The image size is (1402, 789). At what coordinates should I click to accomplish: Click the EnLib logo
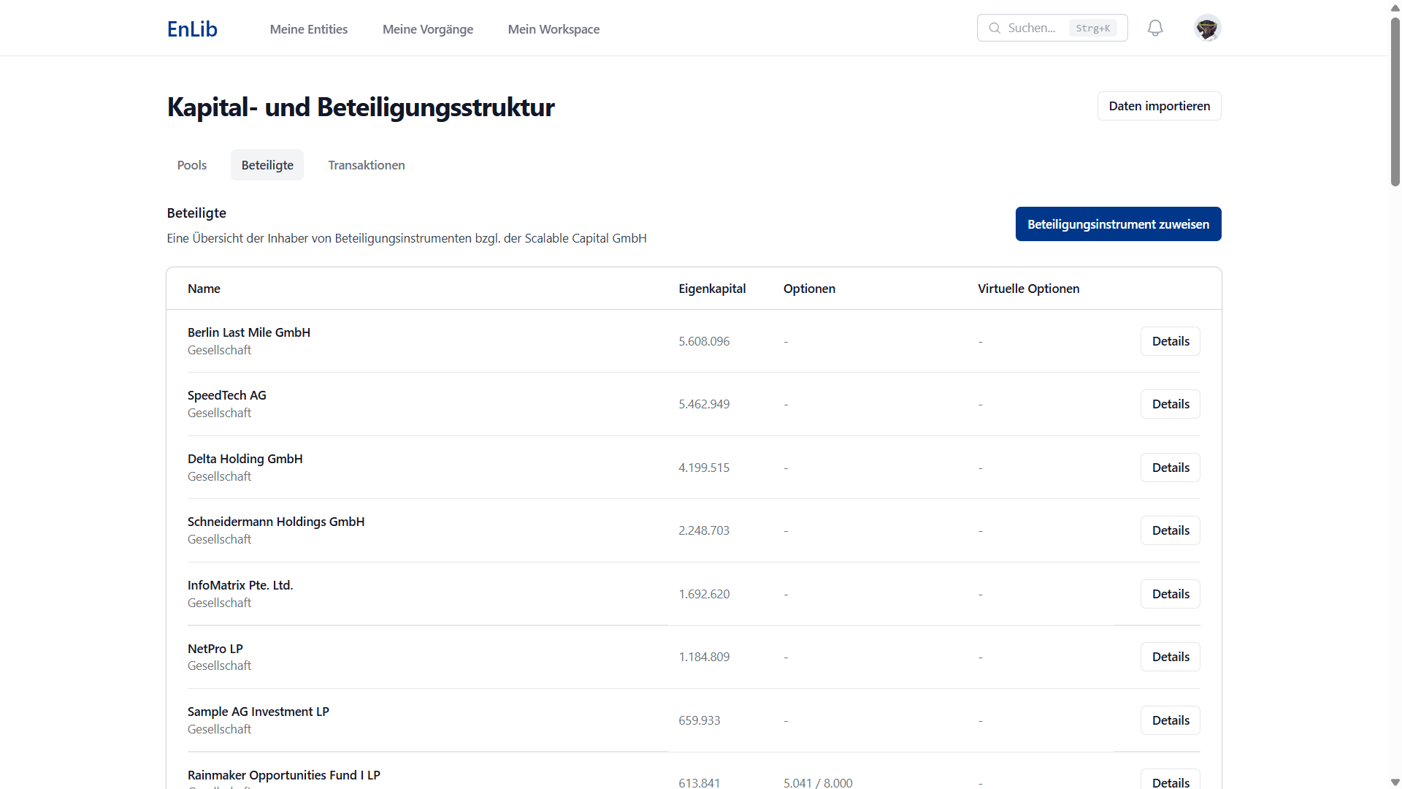tap(192, 28)
